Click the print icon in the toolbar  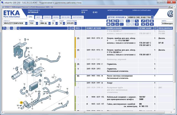tap(108, 21)
